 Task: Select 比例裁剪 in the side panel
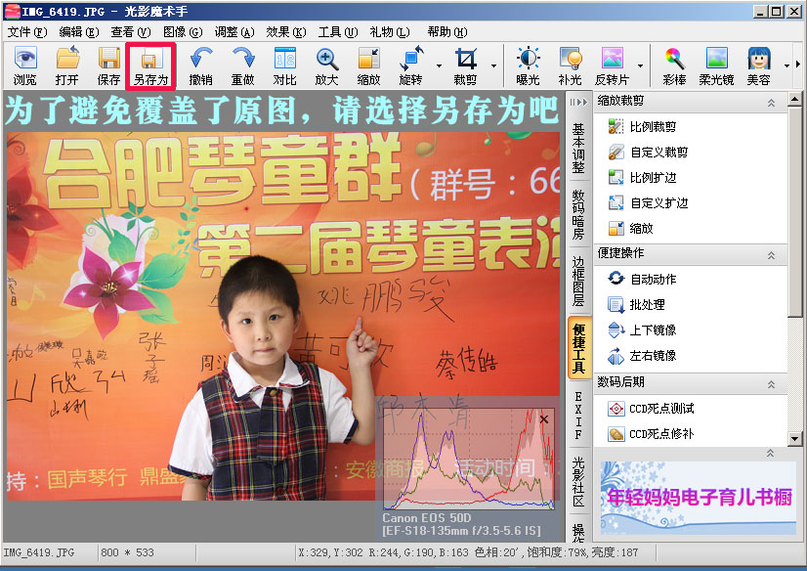(642, 127)
